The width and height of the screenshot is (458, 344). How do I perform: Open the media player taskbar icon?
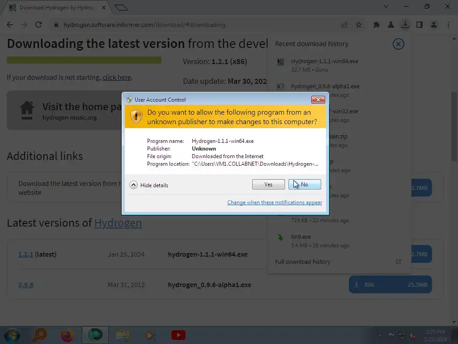[x=150, y=335]
